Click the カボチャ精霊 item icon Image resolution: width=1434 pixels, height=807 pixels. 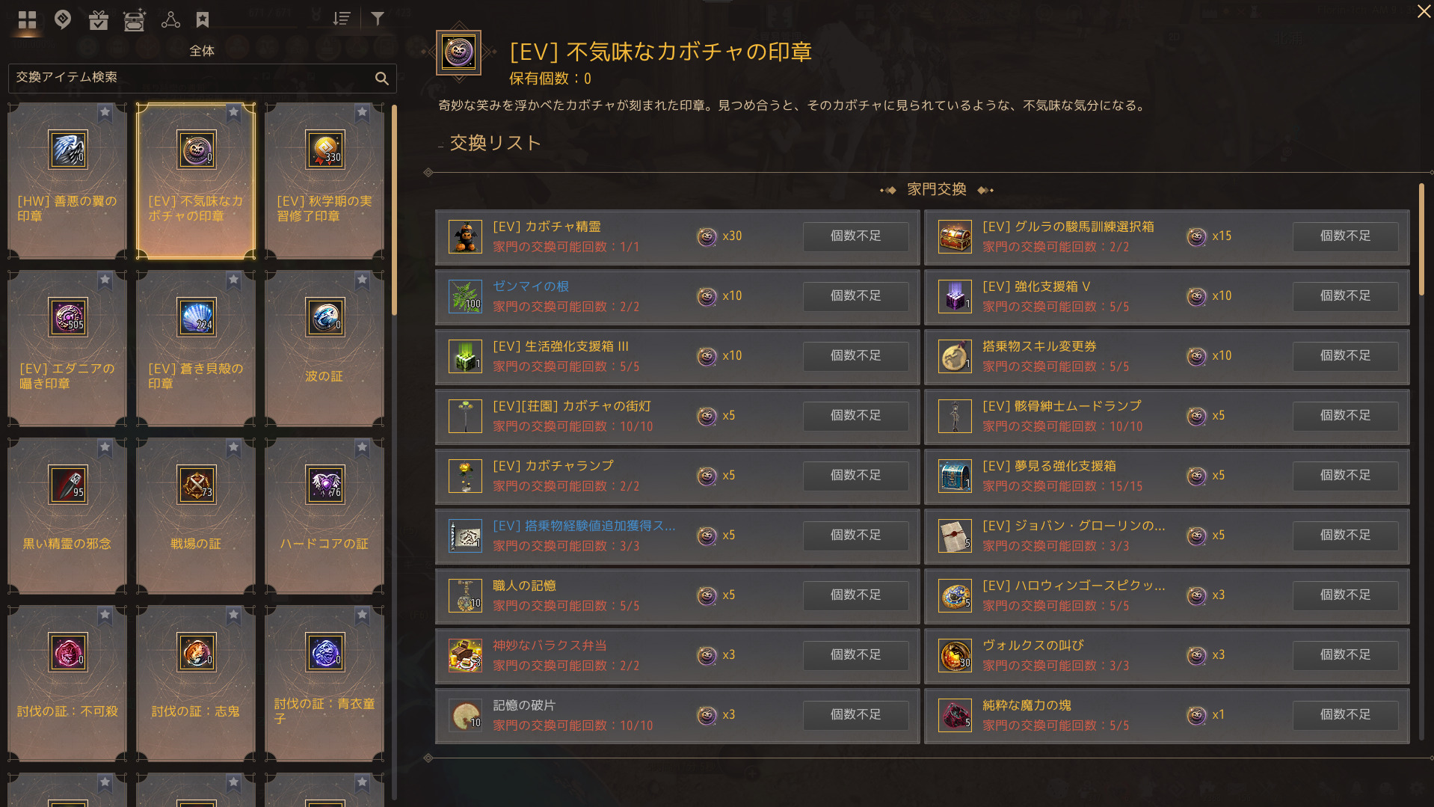[465, 237]
